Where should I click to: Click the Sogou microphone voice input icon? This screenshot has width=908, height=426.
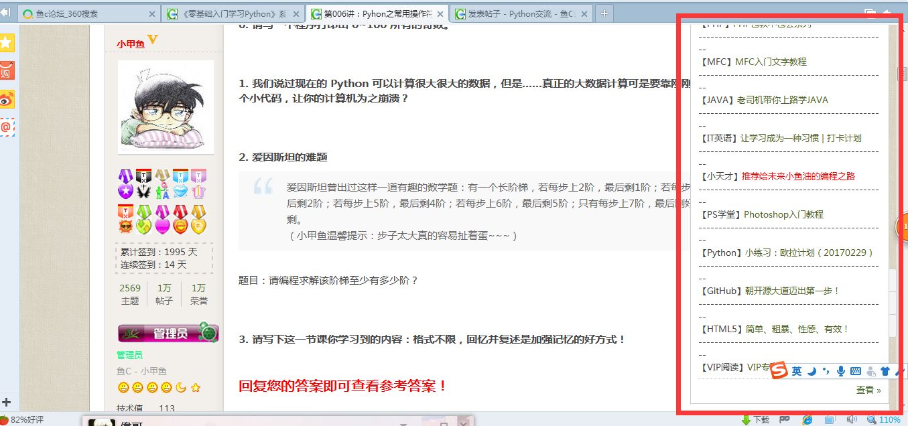[x=840, y=371]
